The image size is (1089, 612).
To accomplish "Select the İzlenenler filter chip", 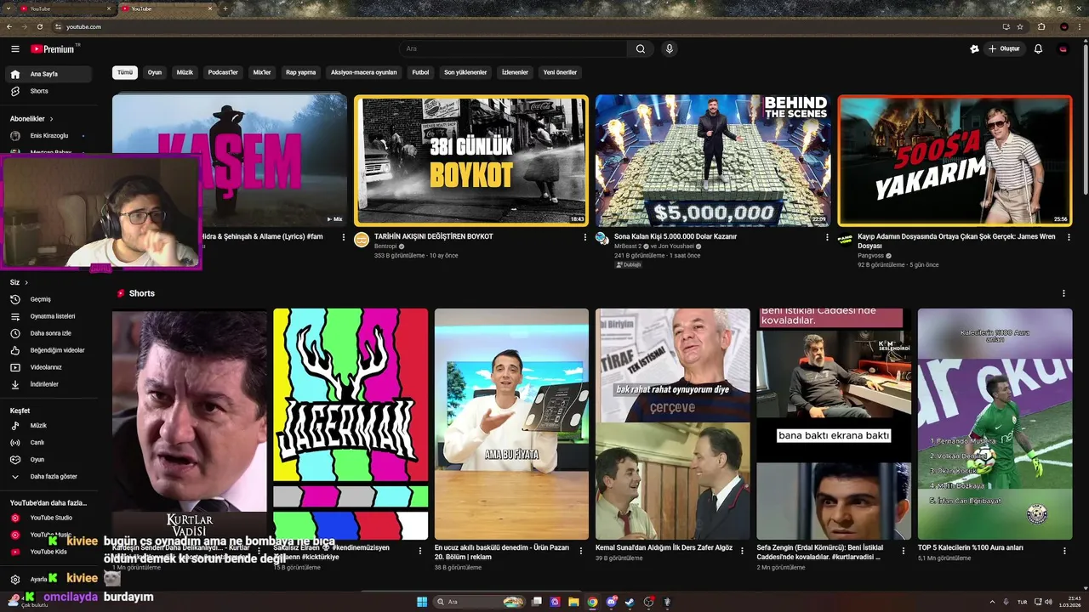I will 515,72.
